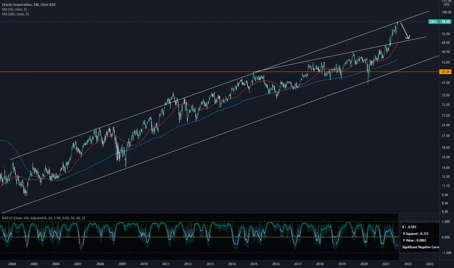
Task: Click the 12.50 price axis label
Action: tap(446, 176)
